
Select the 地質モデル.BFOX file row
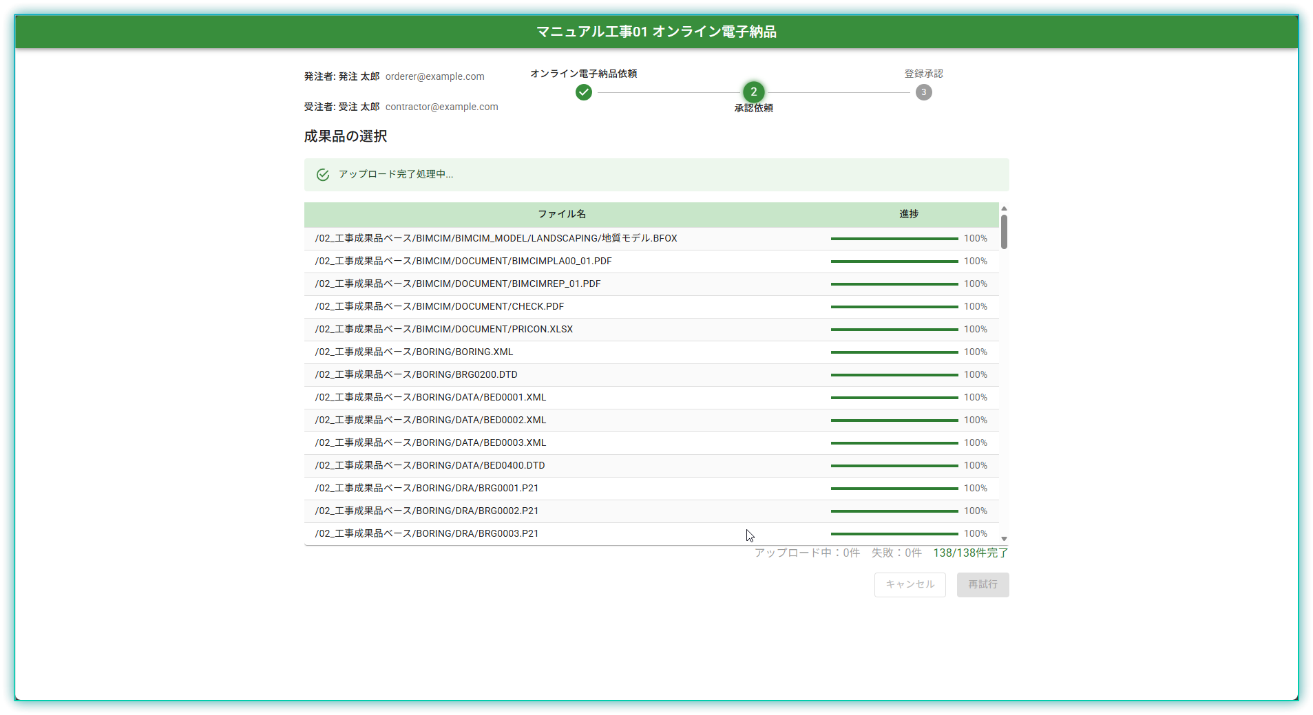(x=651, y=239)
